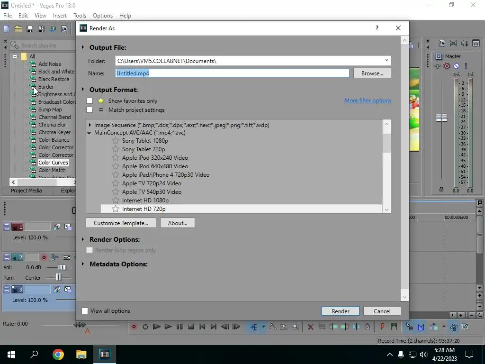Toggle Automatic Crossfades icon in the toolbar
This screenshot has height=364, width=485.
421,327
